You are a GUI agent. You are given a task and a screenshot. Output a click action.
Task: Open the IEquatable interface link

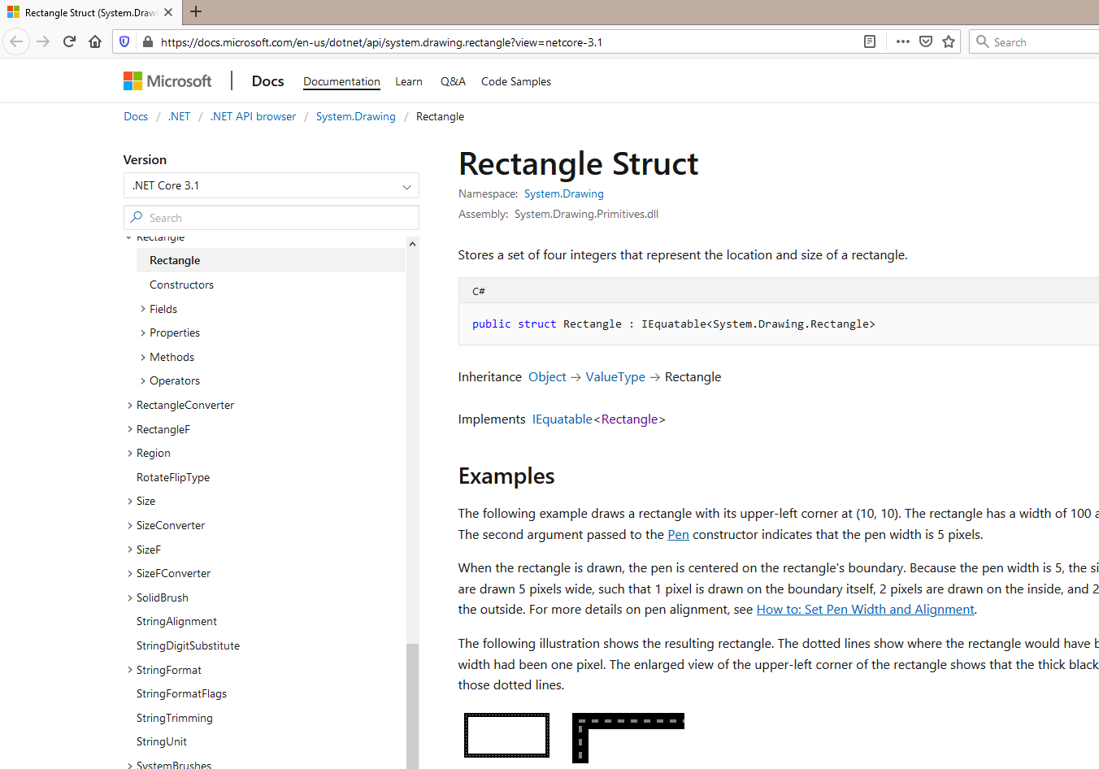[x=563, y=419]
